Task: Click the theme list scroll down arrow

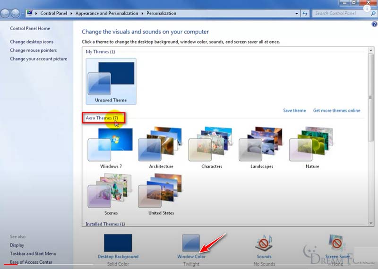Action: tap(371, 223)
